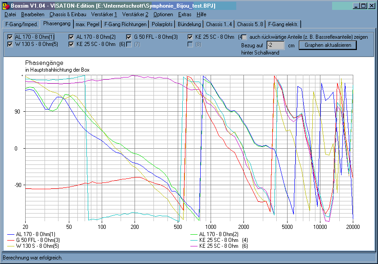The height and width of the screenshot is (264, 378).
Task: Uncheck the AL 170 - 8 Ohm(1) checkbox
Action: (10, 37)
